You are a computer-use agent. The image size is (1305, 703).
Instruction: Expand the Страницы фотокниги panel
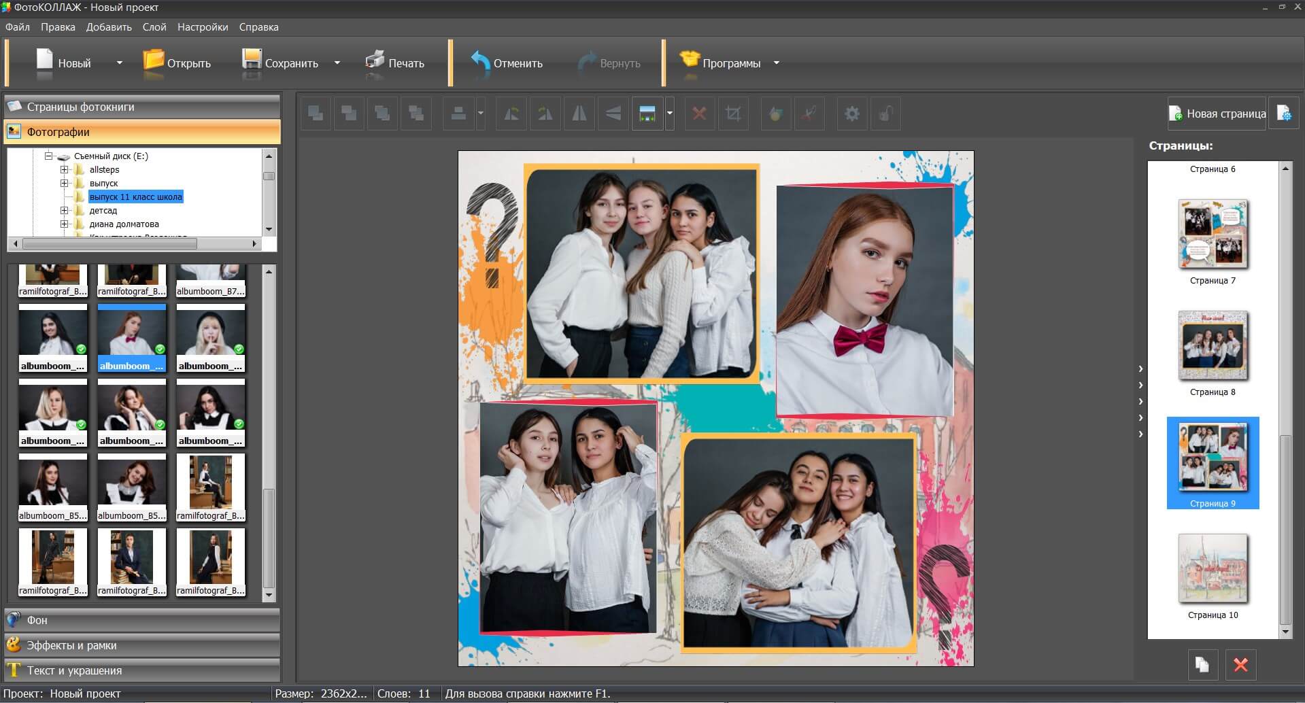(x=143, y=107)
